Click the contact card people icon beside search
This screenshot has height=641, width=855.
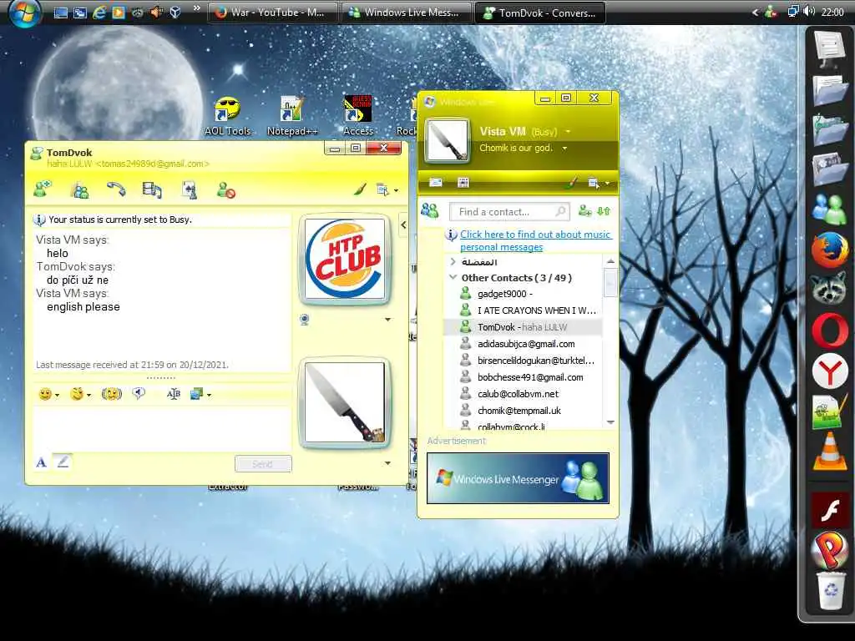point(430,210)
